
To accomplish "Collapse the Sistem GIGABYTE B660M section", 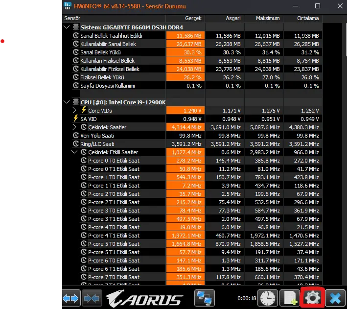I will click(x=67, y=27).
